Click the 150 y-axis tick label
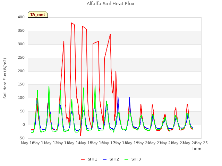This screenshot has height=166, width=222. (x=21, y=84)
